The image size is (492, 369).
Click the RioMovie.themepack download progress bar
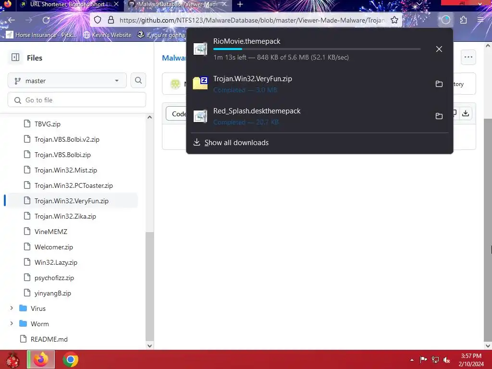point(317,49)
